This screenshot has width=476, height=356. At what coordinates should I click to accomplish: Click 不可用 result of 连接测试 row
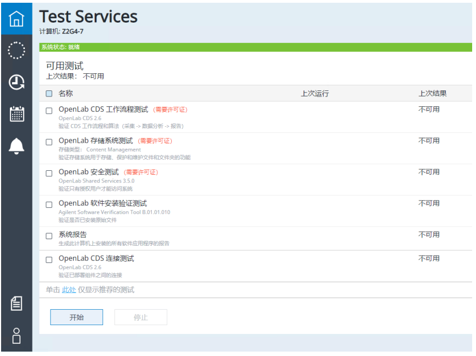[429, 258]
